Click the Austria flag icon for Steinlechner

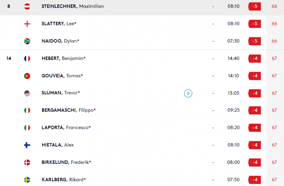(x=27, y=6)
